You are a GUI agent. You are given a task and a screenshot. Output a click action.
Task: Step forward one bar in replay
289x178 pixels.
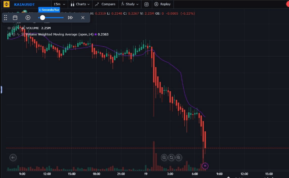tap(70, 18)
